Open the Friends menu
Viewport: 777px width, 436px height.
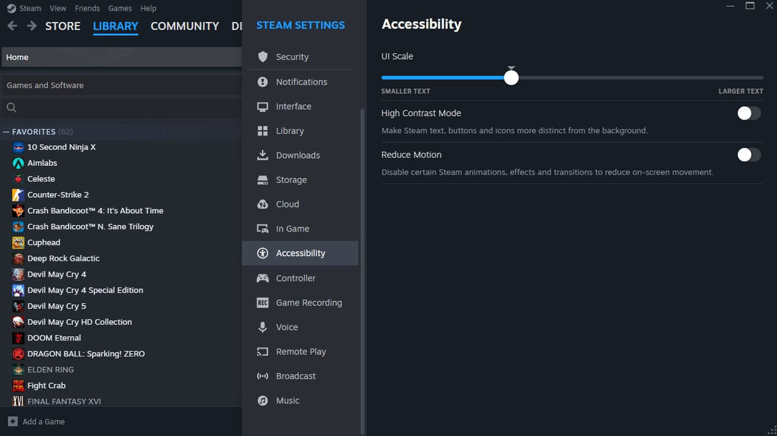coord(87,8)
